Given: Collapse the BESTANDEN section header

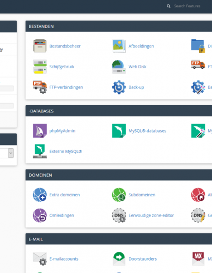Looking at the screenshot, I should 119,26.
